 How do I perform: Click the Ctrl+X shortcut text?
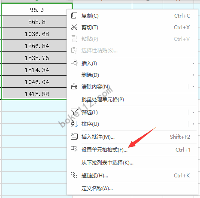(x=182, y=27)
